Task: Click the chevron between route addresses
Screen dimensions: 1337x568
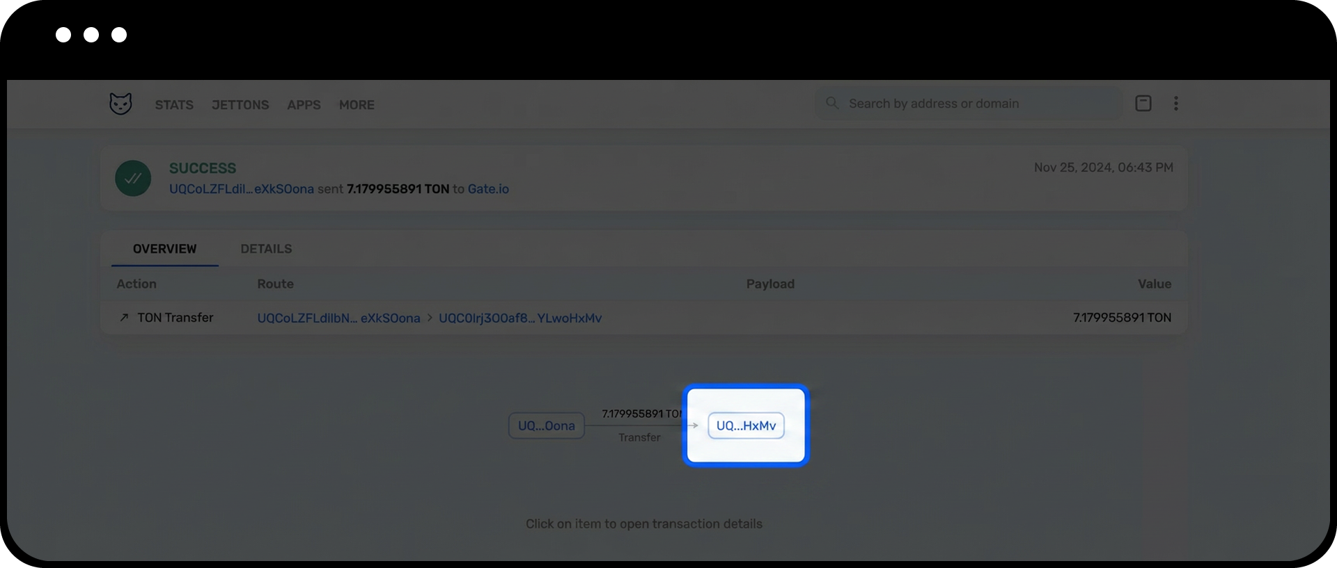Action: pos(430,318)
